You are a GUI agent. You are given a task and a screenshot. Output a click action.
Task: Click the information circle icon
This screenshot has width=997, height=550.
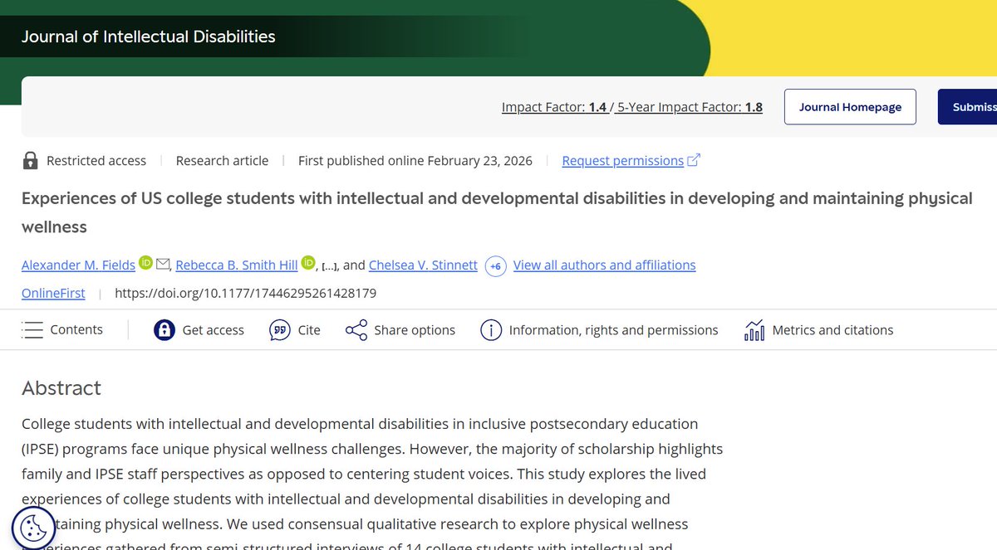[491, 330]
